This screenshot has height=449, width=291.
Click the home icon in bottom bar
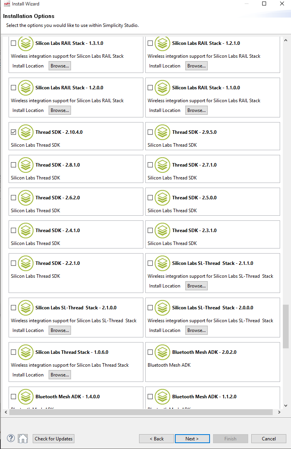pos(23,438)
